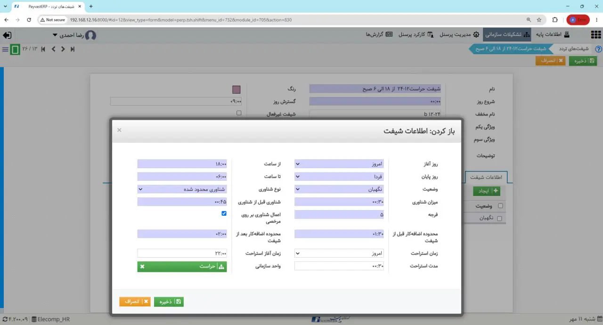This screenshot has width=603, height=325.
Task: Click the شیفت‌های تردد breadcrumb
Action: coord(573,49)
